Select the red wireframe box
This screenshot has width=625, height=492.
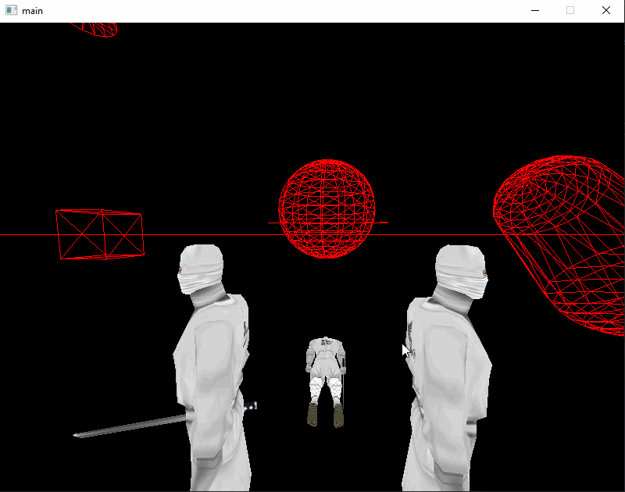pyautogui.click(x=100, y=234)
